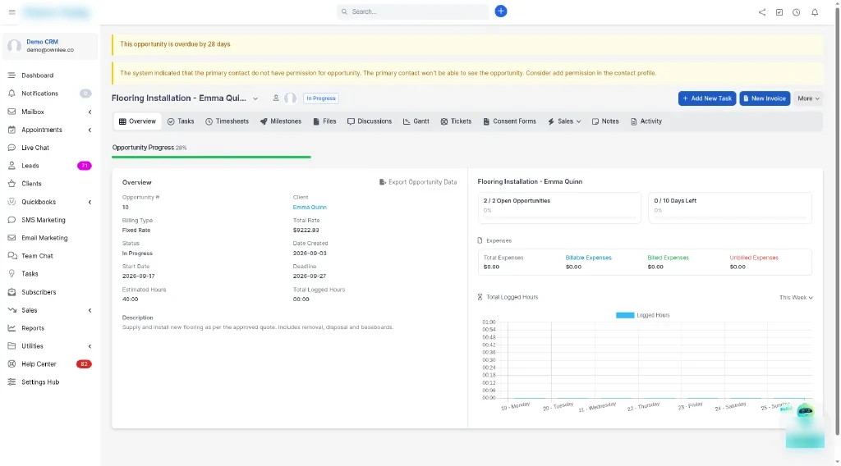Toggle the Logged Hours legend swatch
The width and height of the screenshot is (841, 466).
tap(625, 315)
